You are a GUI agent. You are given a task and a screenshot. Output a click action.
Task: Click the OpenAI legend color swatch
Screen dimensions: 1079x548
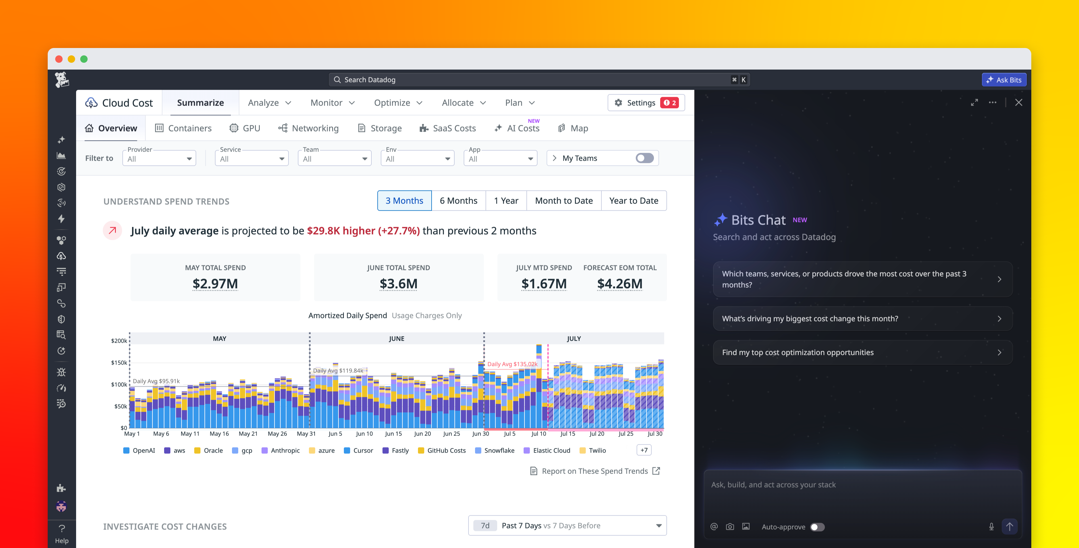coord(126,450)
